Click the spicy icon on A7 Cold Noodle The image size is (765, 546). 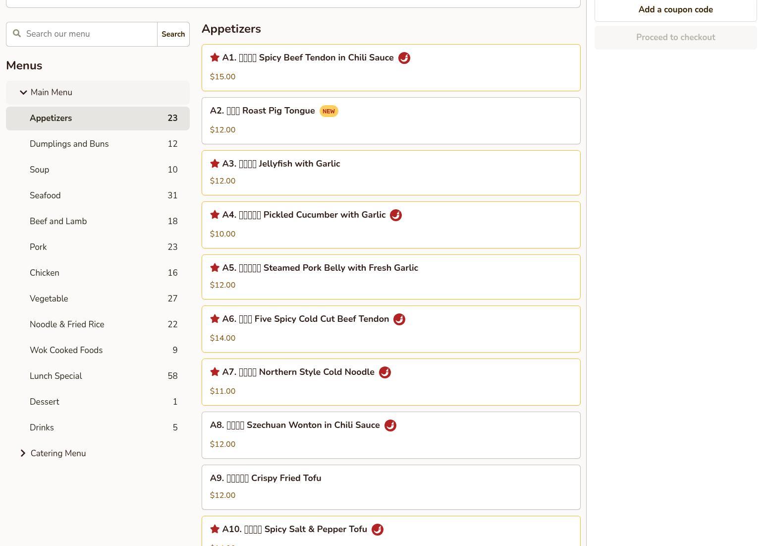pyautogui.click(x=385, y=372)
